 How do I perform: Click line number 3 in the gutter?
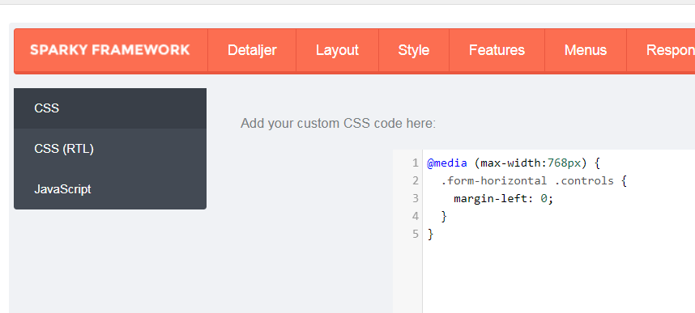415,198
